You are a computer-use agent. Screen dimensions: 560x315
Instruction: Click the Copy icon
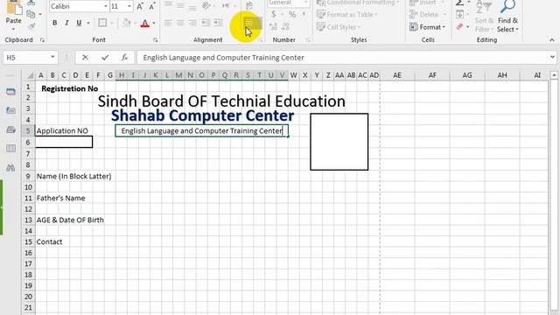pyautogui.click(x=31, y=14)
